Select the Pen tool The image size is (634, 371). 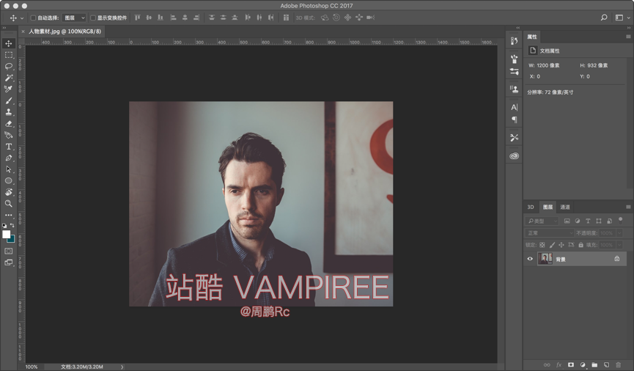[9, 158]
